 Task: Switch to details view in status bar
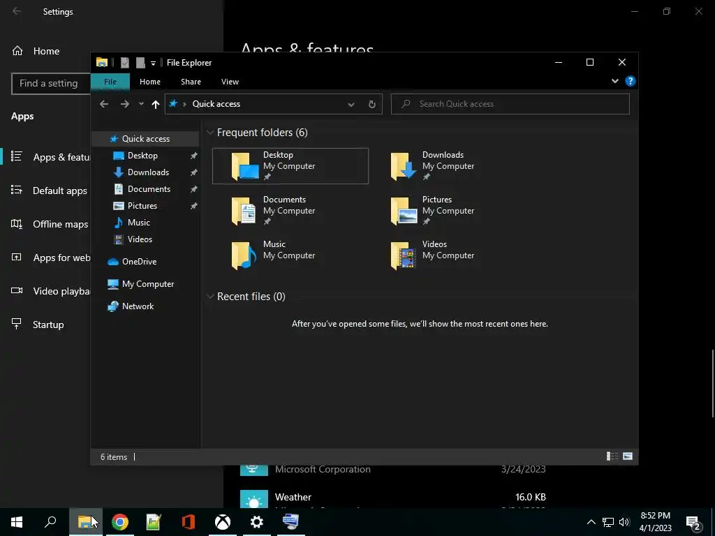612,456
